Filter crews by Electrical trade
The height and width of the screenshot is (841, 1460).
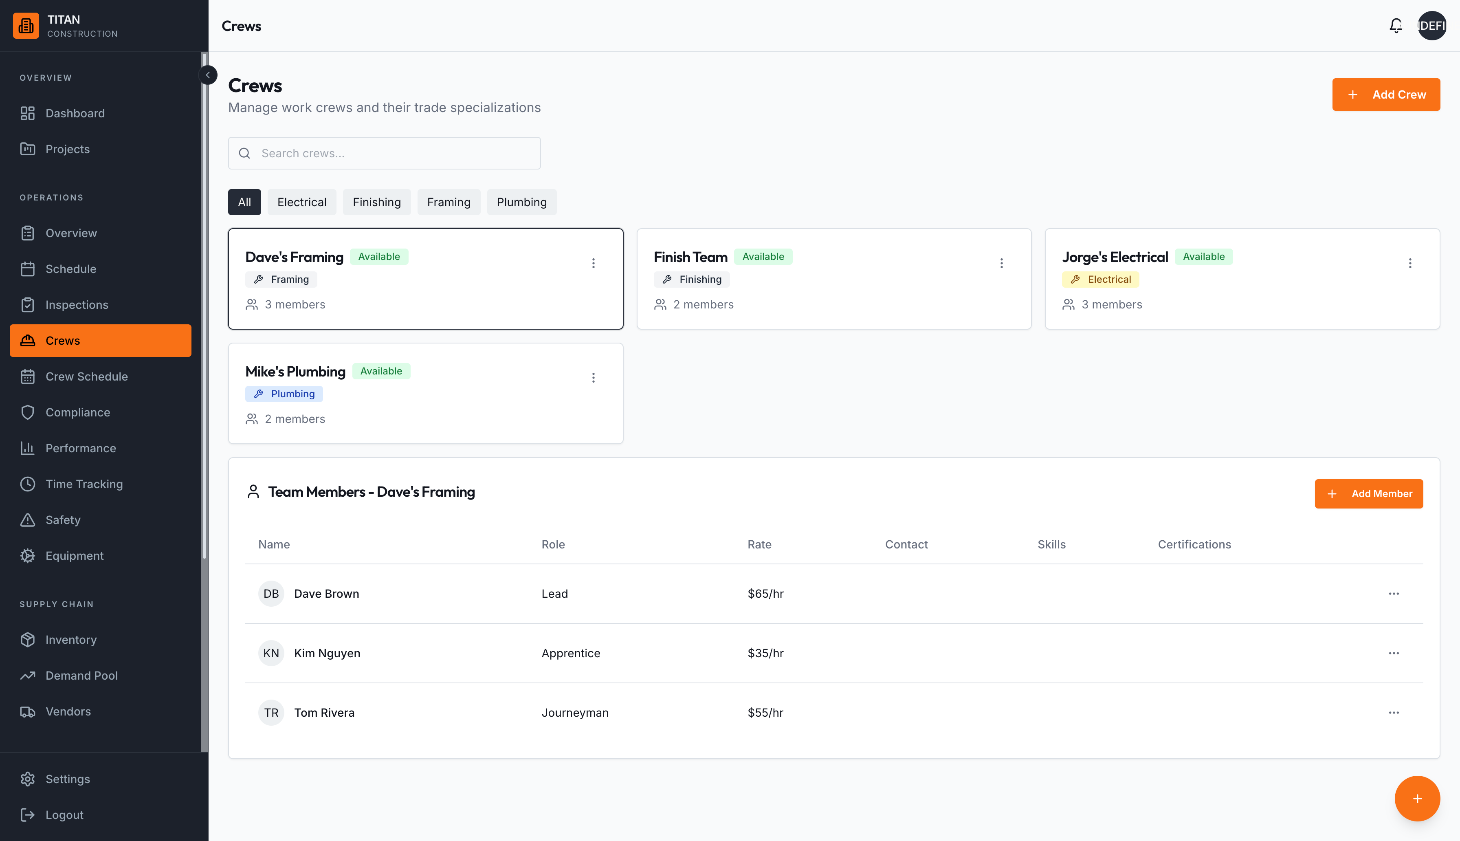[302, 202]
